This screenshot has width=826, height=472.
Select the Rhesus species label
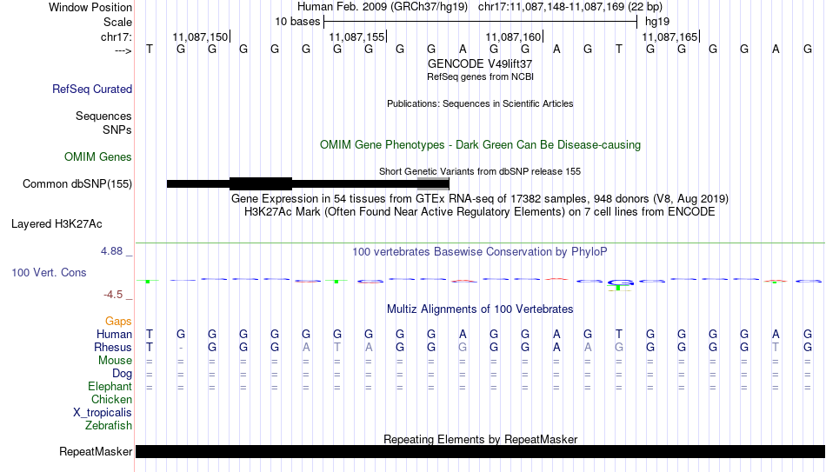tap(113, 348)
